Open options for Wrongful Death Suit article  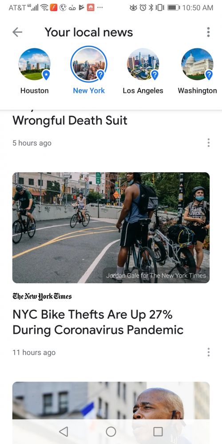(x=208, y=143)
